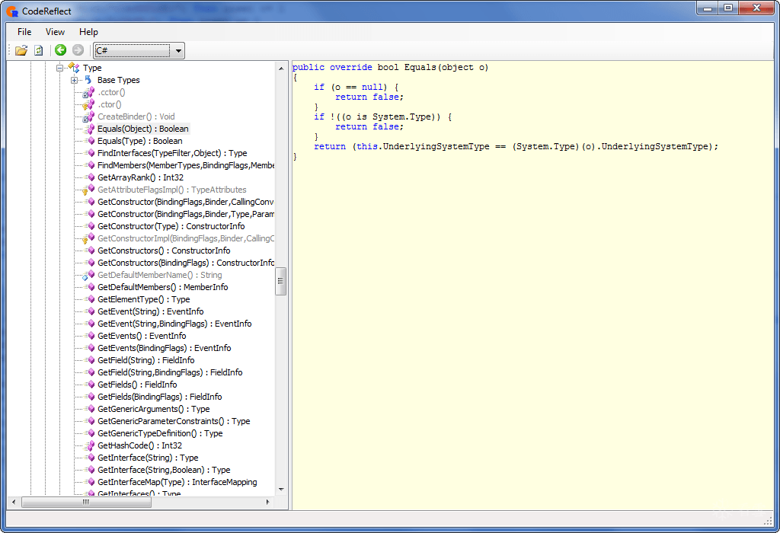Open the File menu

tap(24, 32)
